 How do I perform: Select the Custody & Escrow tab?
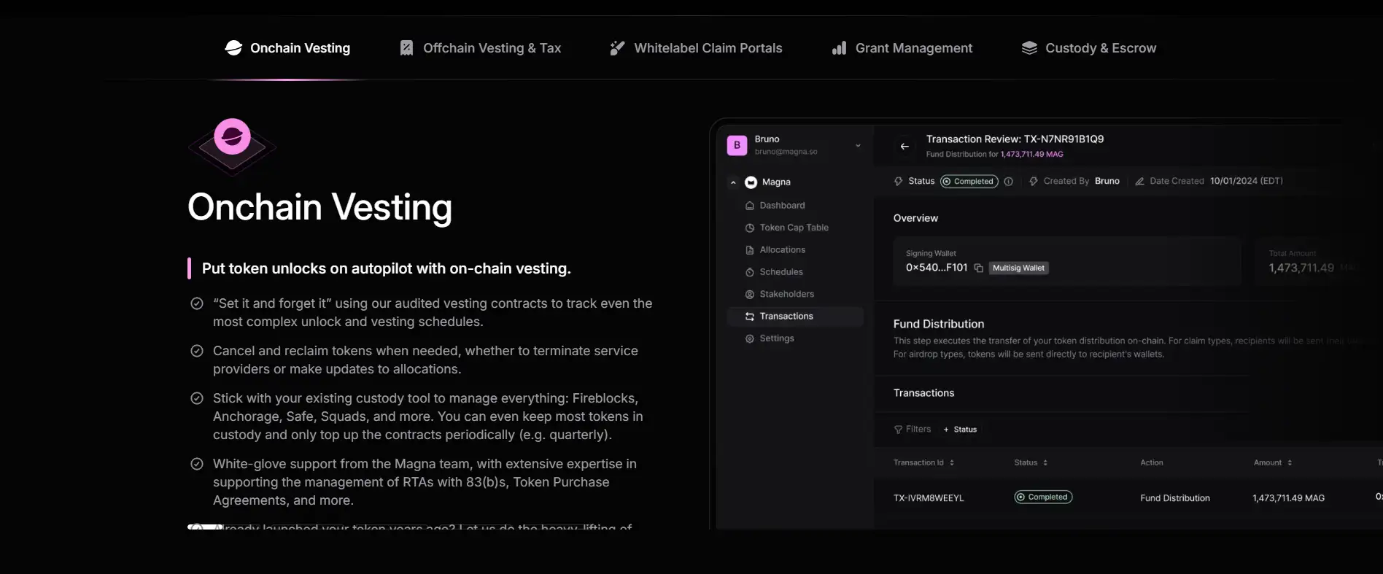tap(1088, 48)
